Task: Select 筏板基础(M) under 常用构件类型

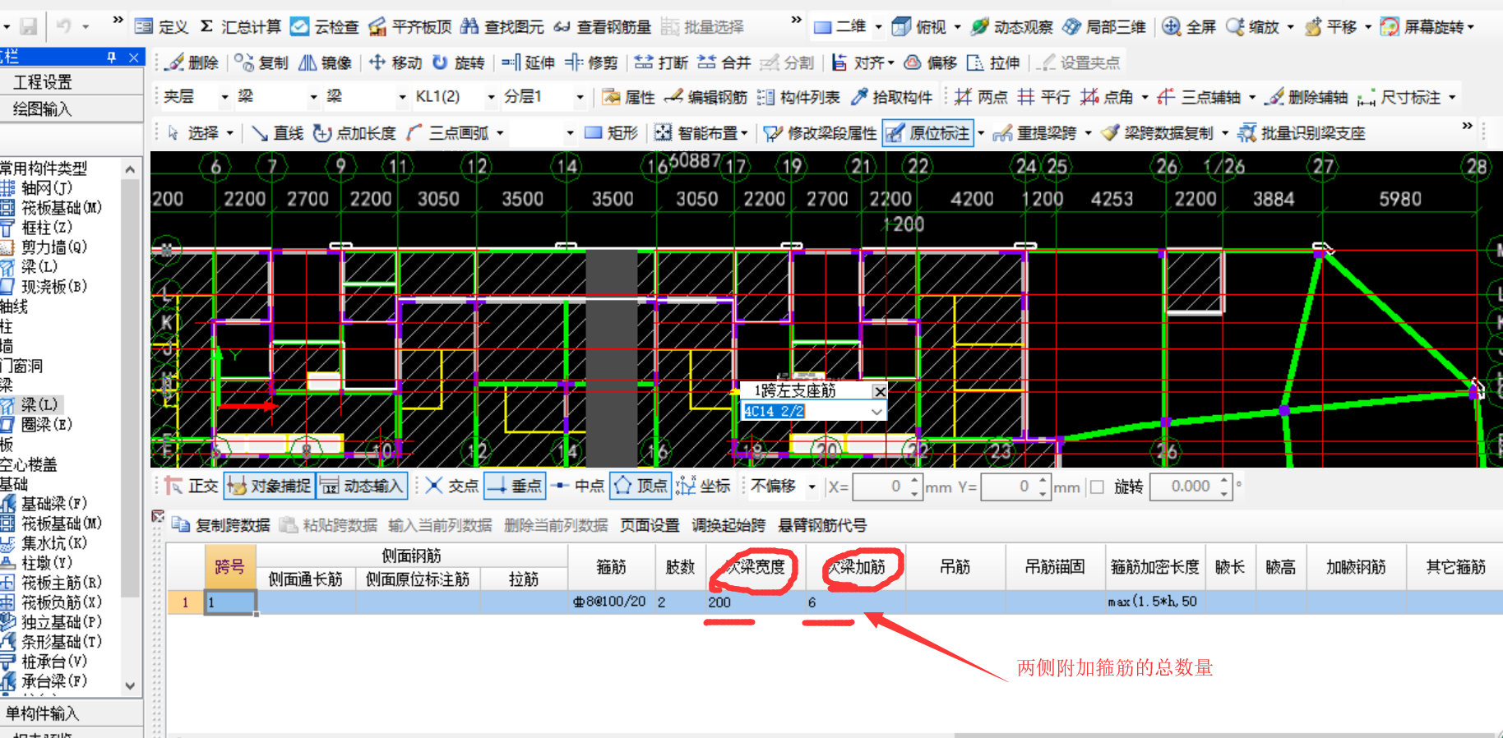Action: tap(52, 207)
